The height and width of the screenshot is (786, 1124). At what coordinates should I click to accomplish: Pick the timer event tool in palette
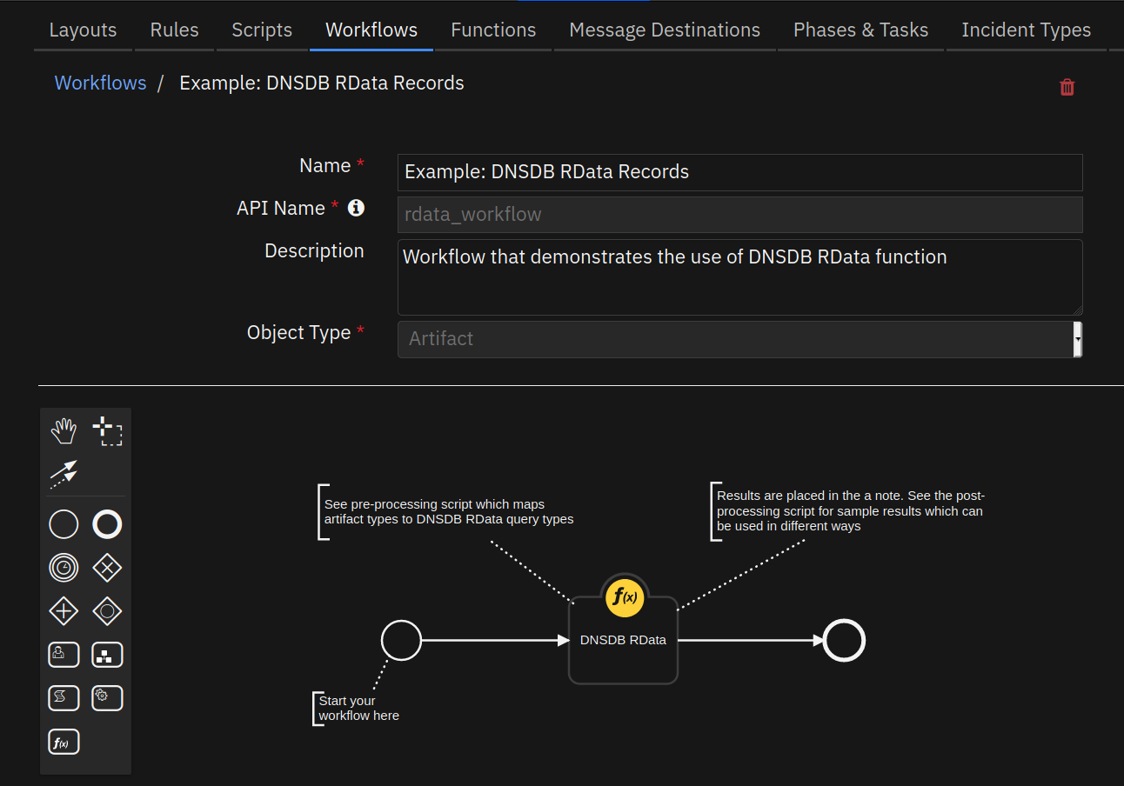[x=64, y=568]
